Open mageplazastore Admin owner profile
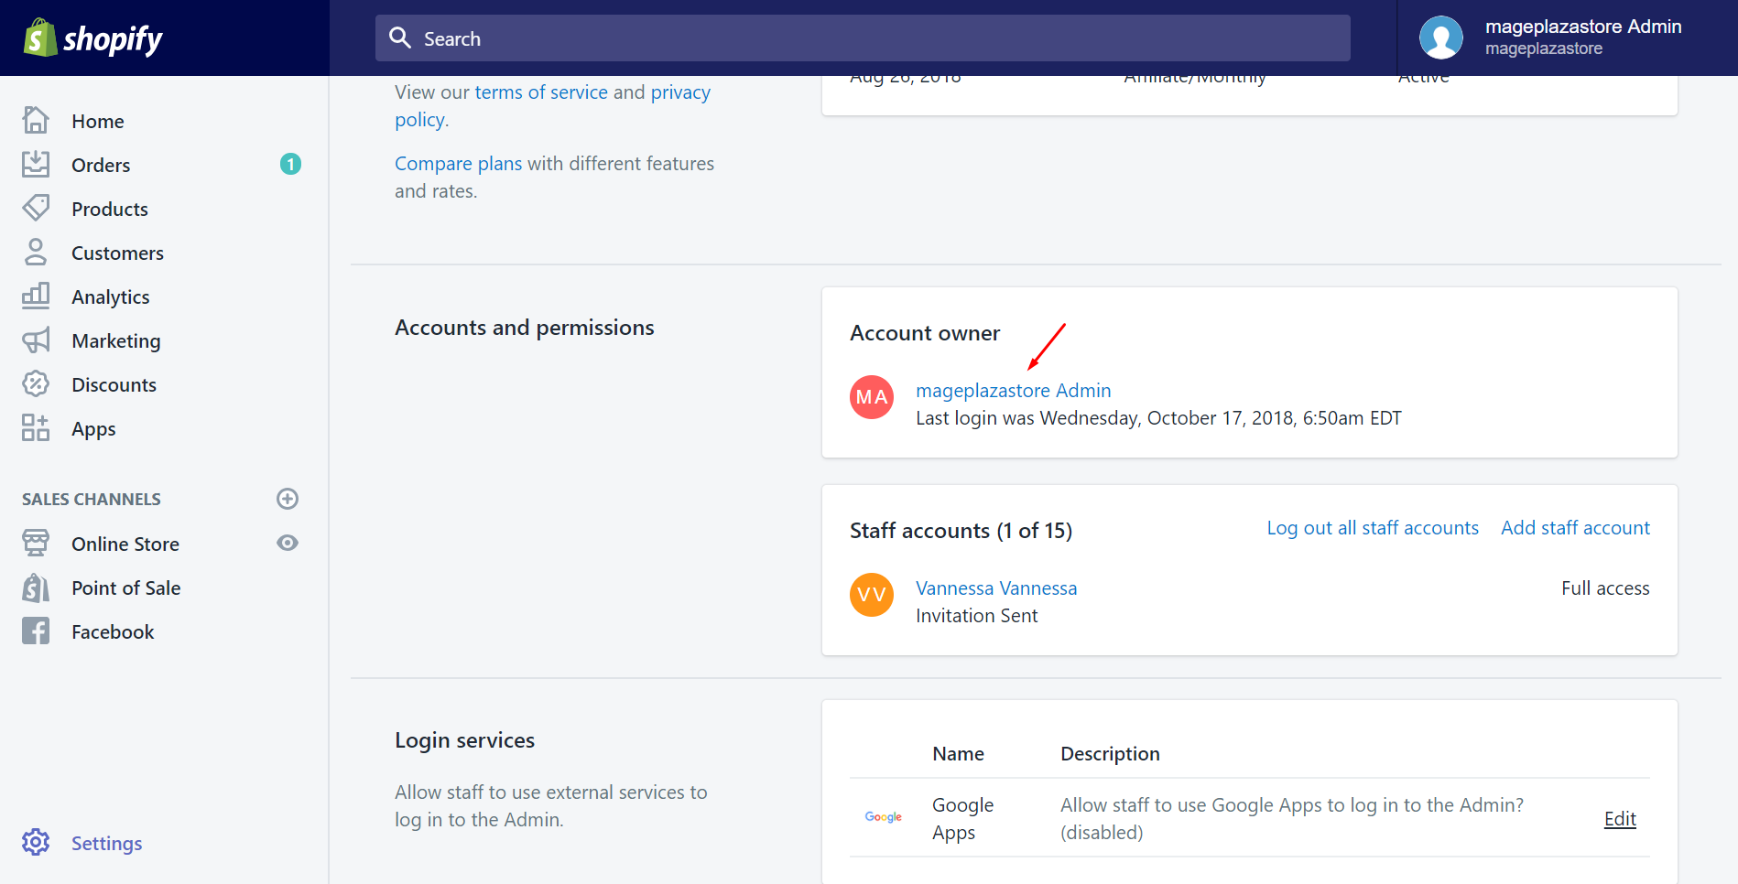The image size is (1738, 884). [x=1014, y=390]
